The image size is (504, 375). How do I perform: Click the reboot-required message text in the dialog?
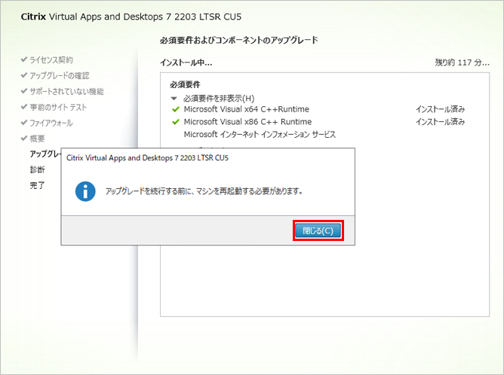204,191
